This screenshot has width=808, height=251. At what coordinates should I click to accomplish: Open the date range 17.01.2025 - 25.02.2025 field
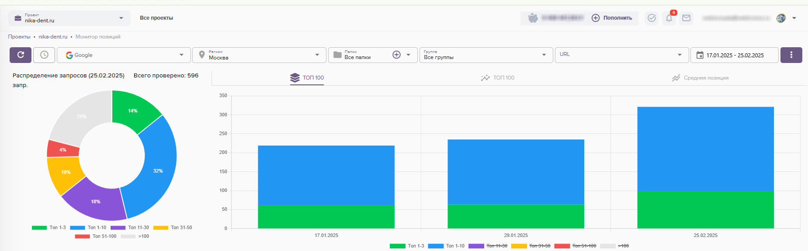point(735,55)
